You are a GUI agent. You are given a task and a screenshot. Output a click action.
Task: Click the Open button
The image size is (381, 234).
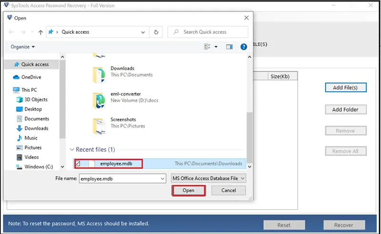click(189, 191)
